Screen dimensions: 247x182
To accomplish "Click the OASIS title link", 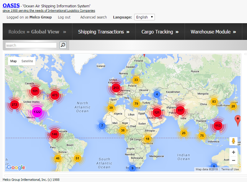I will [x=11, y=6].
